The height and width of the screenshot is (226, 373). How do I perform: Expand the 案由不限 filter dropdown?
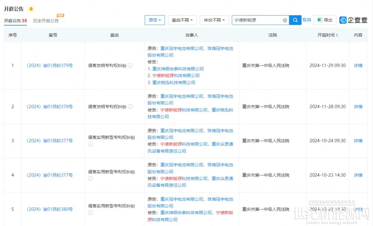click(x=182, y=20)
